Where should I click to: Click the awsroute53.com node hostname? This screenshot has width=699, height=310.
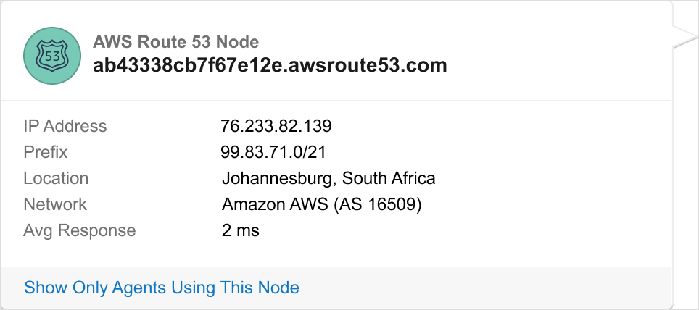pyautogui.click(x=270, y=66)
